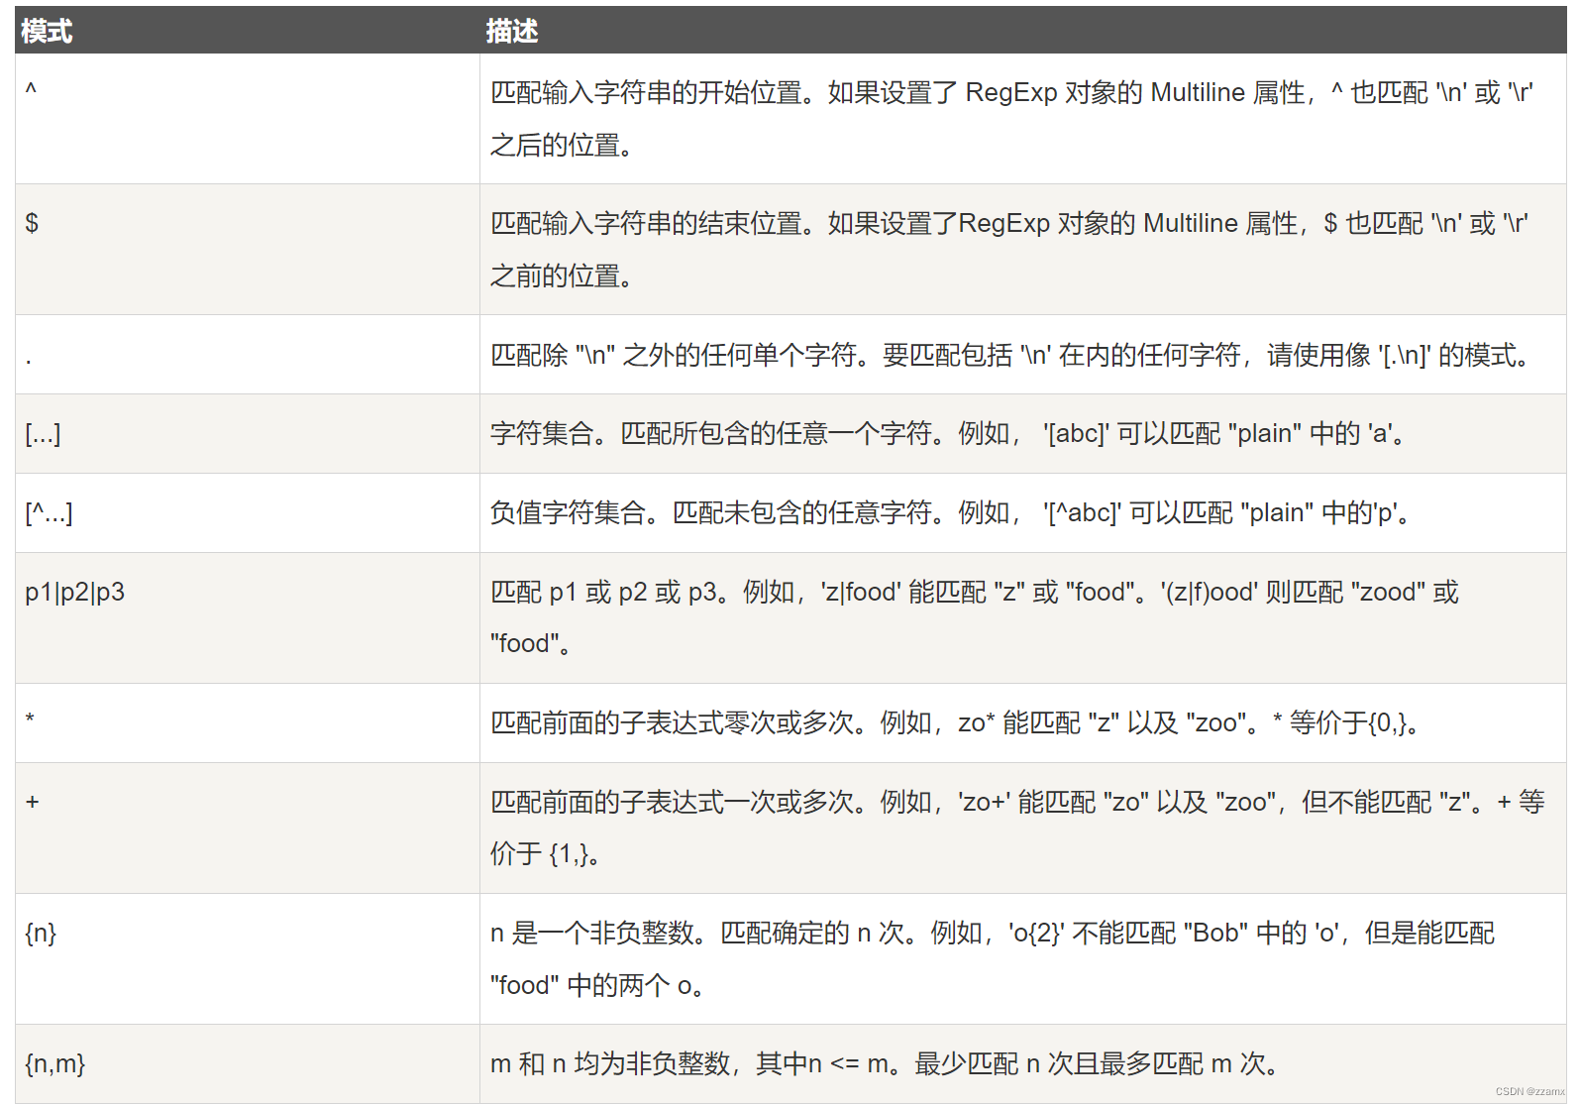Click description 'm 和 n 均为非负整数'
The width and height of the screenshot is (1580, 1105).
coord(1023,1064)
